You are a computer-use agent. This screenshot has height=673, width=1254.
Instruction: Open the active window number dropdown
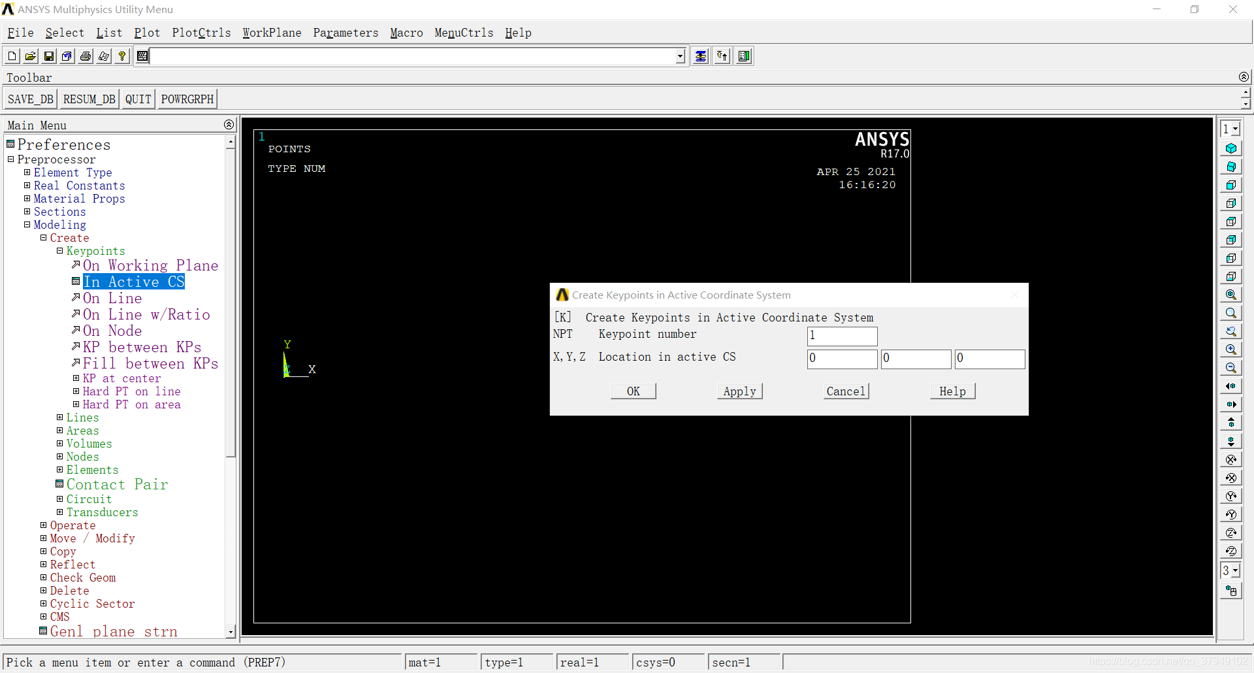tap(1235, 129)
